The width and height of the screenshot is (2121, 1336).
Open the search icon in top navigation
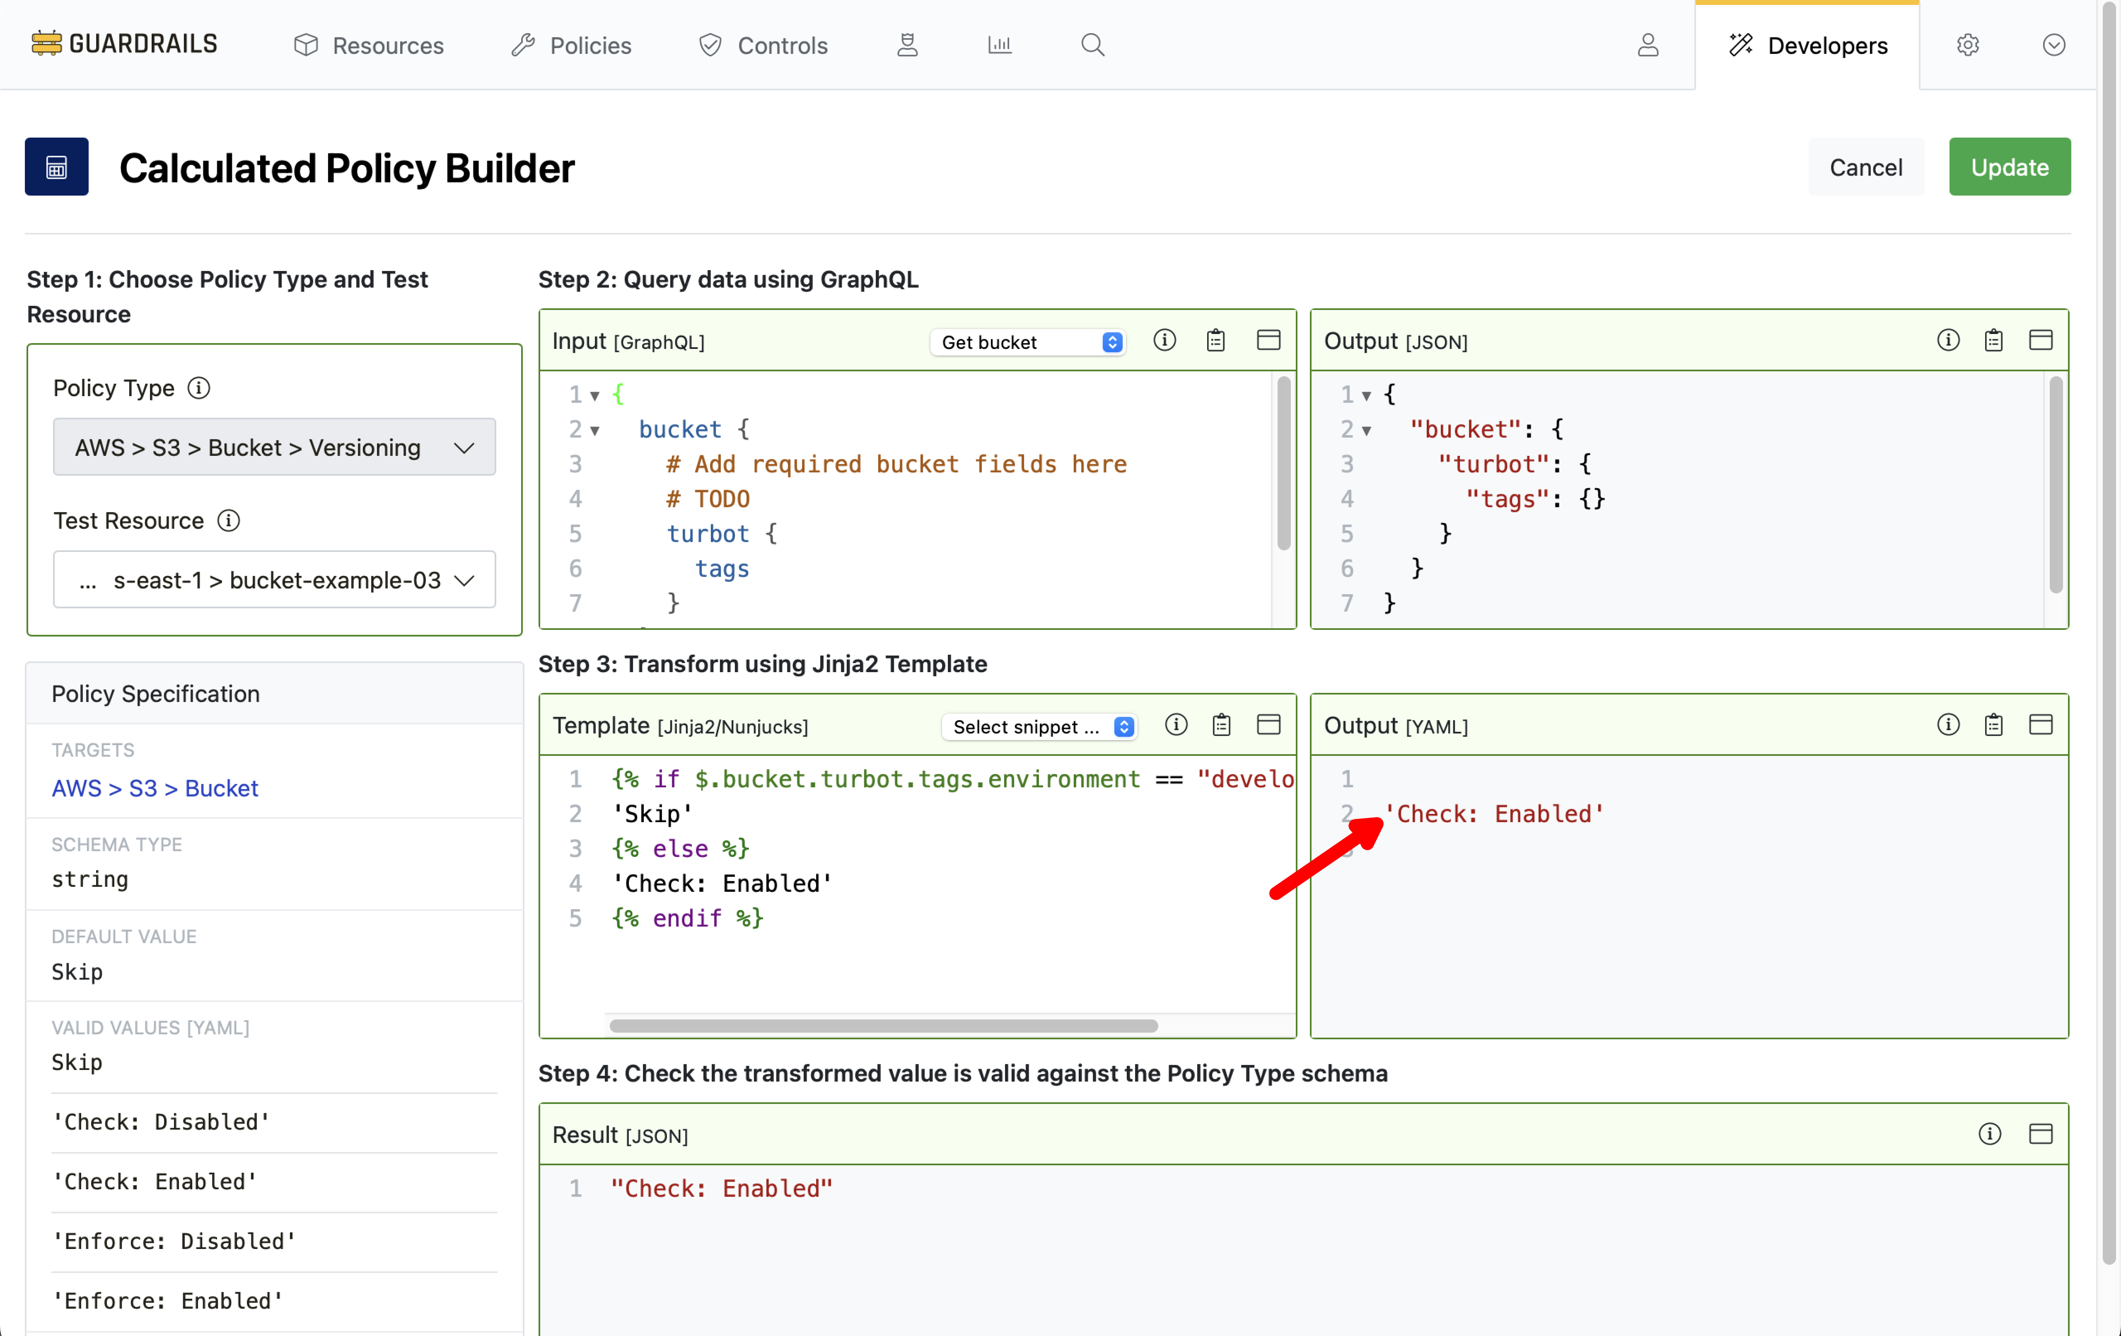tap(1092, 45)
